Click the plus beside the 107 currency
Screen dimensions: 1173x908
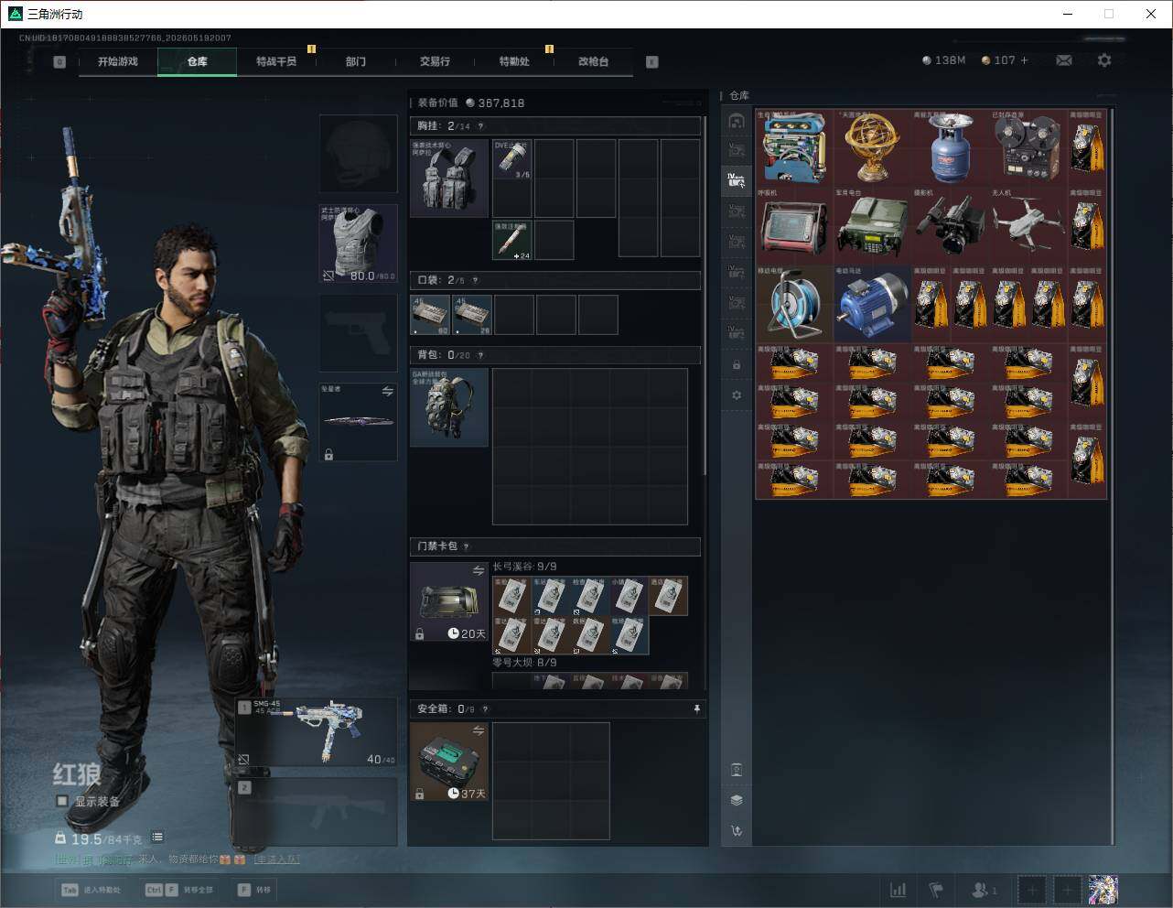coord(1025,60)
